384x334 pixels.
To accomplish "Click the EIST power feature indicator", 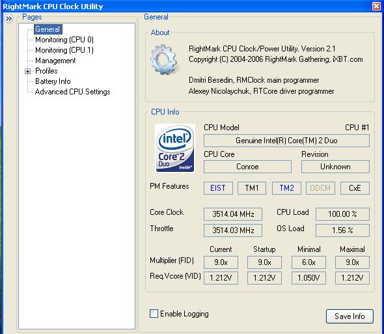I will point(218,188).
